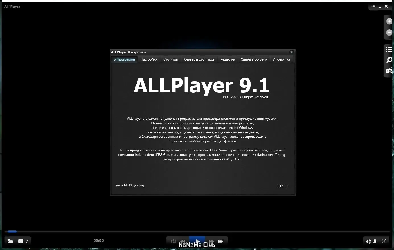Open a media file with the folder icon
Image resolution: width=394 pixels, height=250 pixels.
coord(10,241)
